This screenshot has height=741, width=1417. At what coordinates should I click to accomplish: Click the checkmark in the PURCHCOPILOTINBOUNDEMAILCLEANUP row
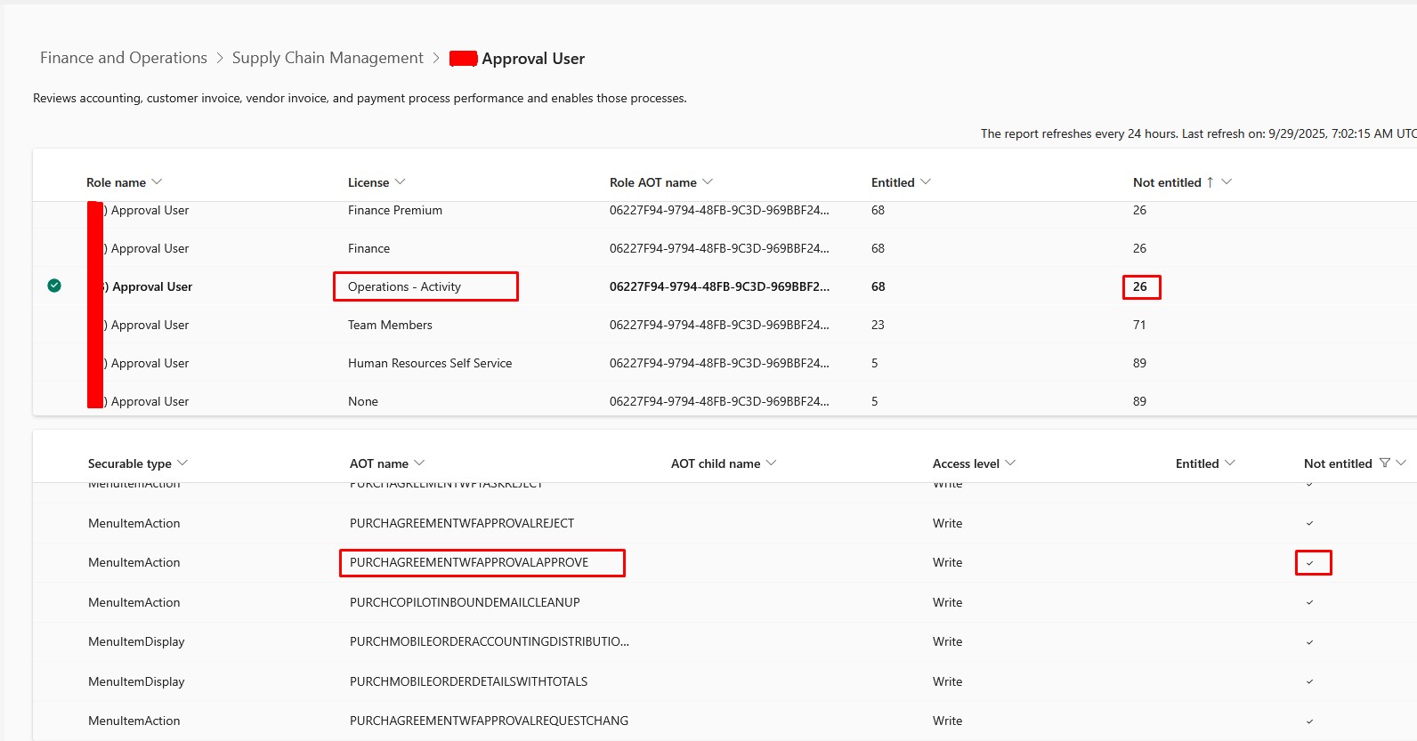point(1309,603)
